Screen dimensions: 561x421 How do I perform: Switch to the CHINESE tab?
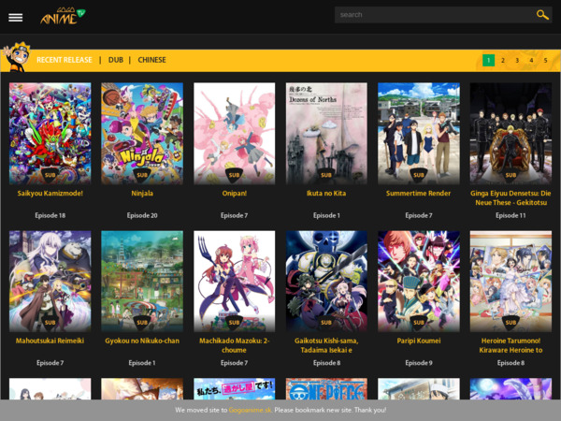(151, 60)
